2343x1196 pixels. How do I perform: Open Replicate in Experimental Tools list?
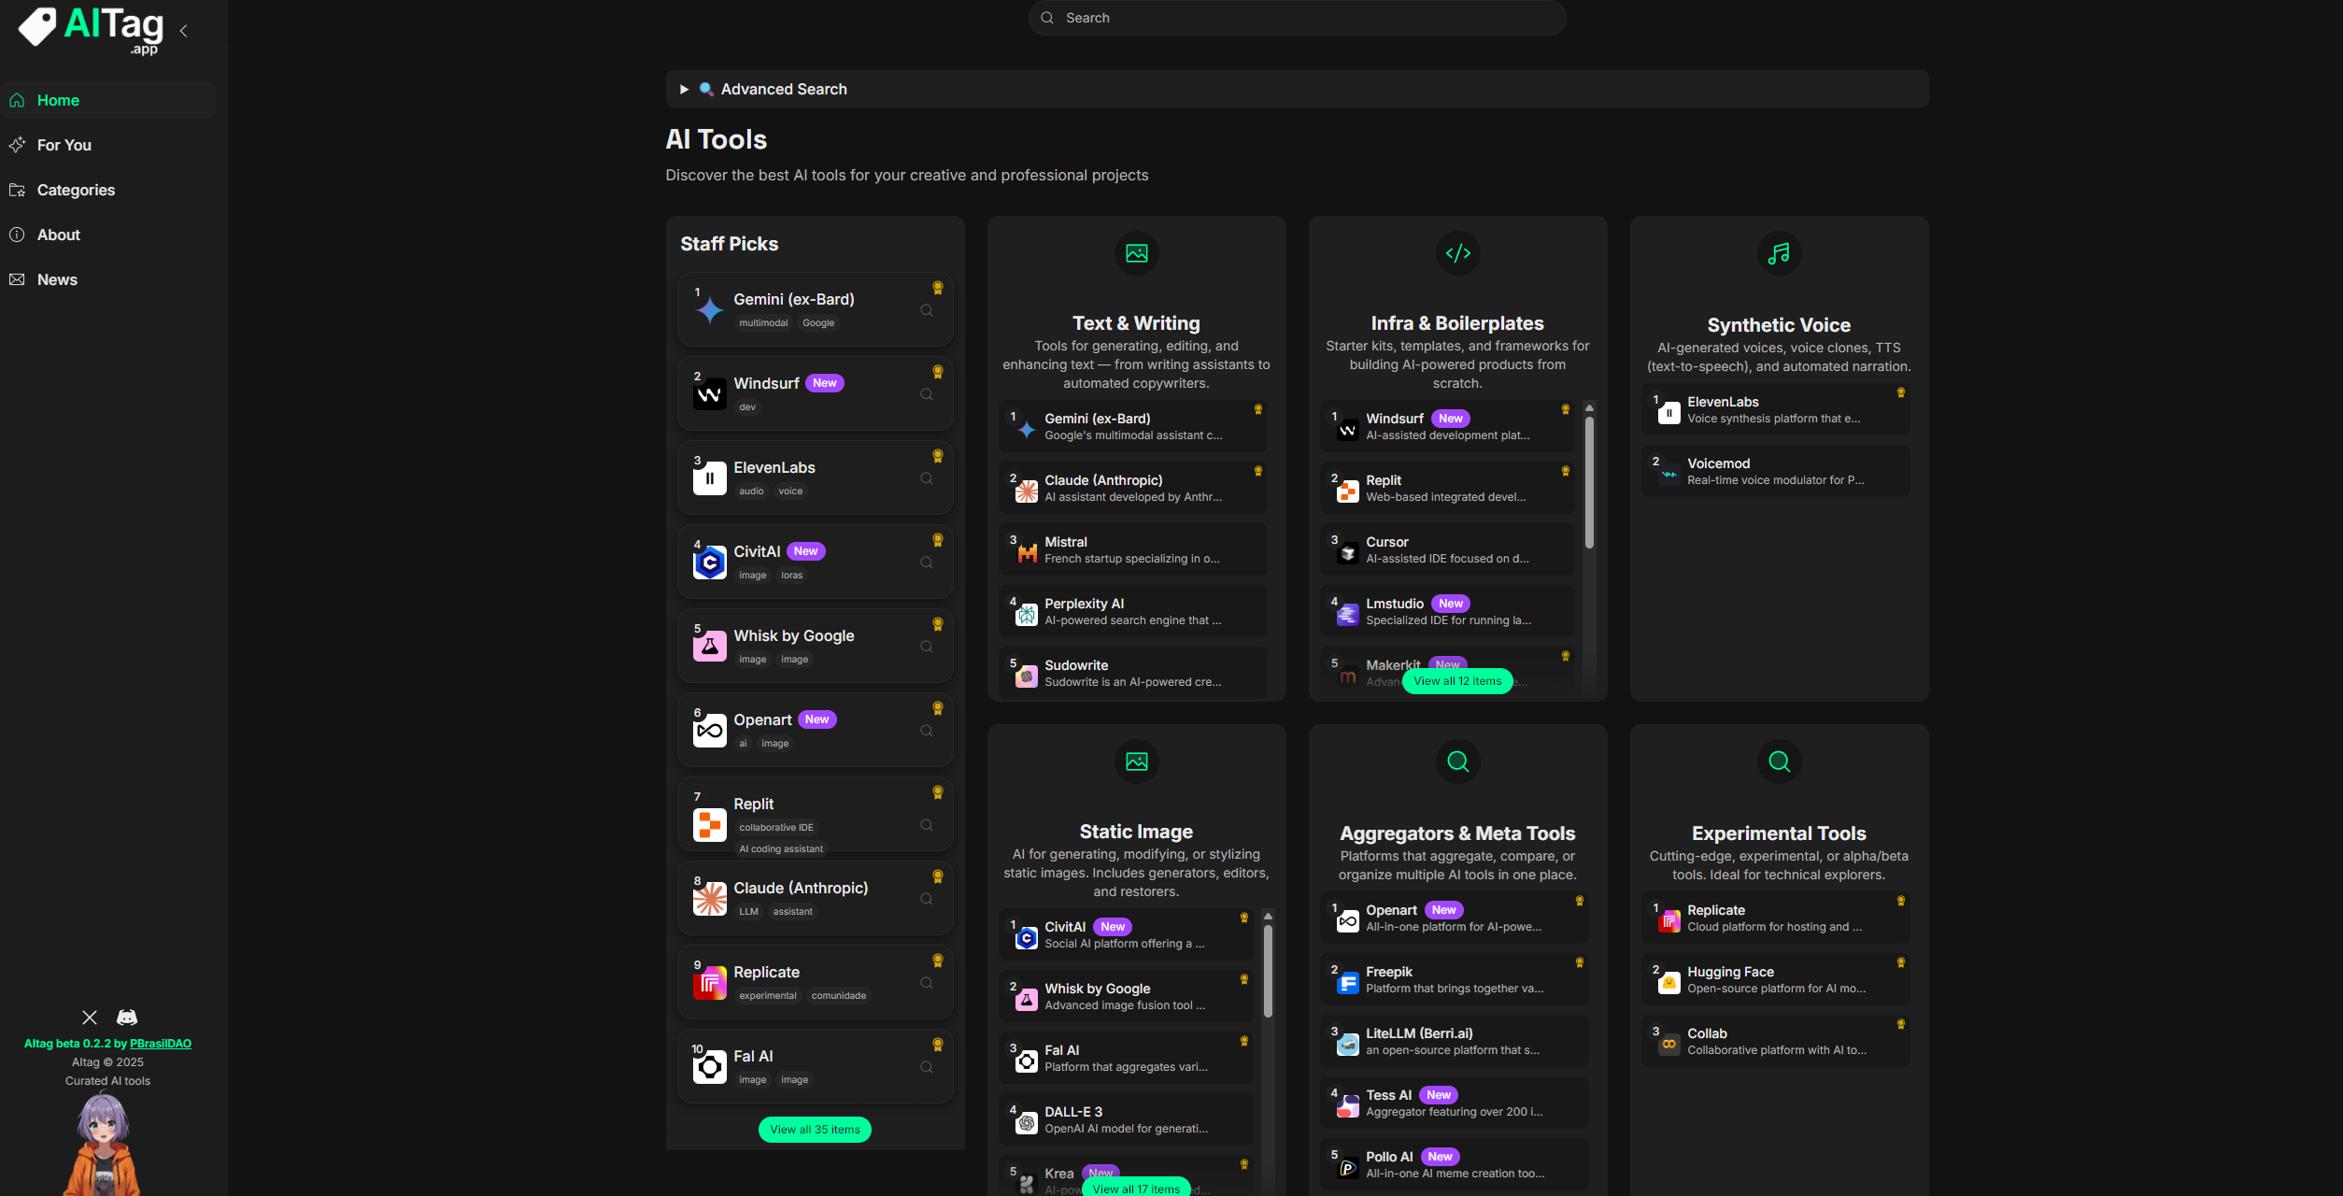pos(1775,918)
